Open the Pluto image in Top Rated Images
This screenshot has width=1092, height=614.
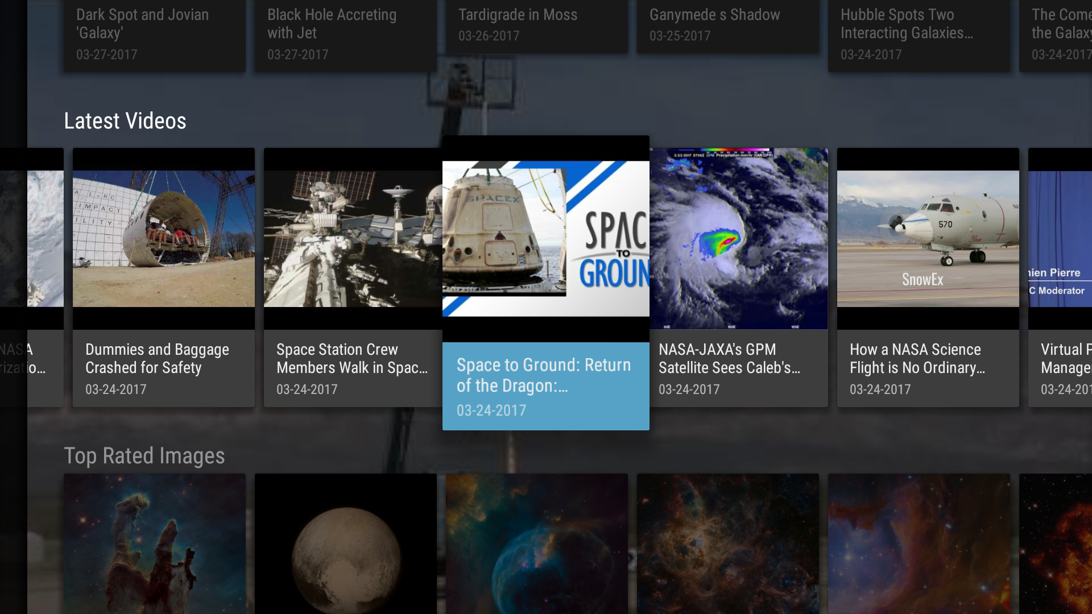pyautogui.click(x=345, y=546)
